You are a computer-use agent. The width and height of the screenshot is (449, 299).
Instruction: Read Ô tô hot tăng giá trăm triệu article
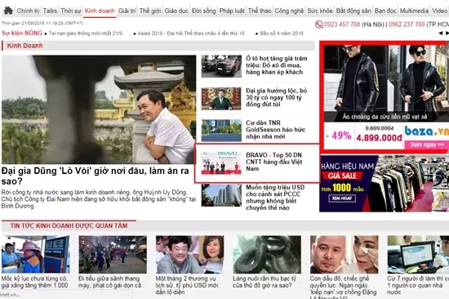point(276,65)
